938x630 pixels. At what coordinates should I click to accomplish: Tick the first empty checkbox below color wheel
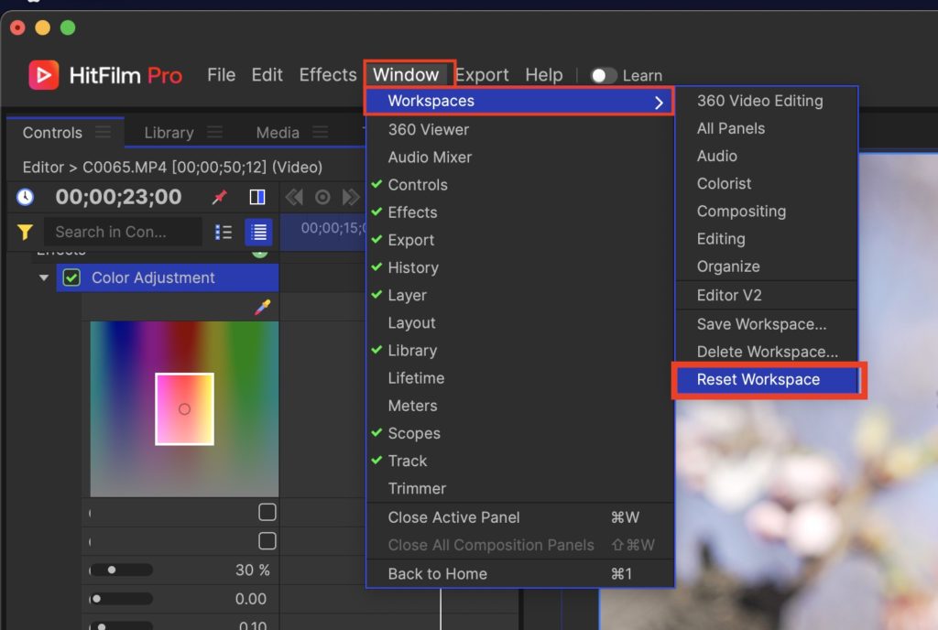point(267,512)
